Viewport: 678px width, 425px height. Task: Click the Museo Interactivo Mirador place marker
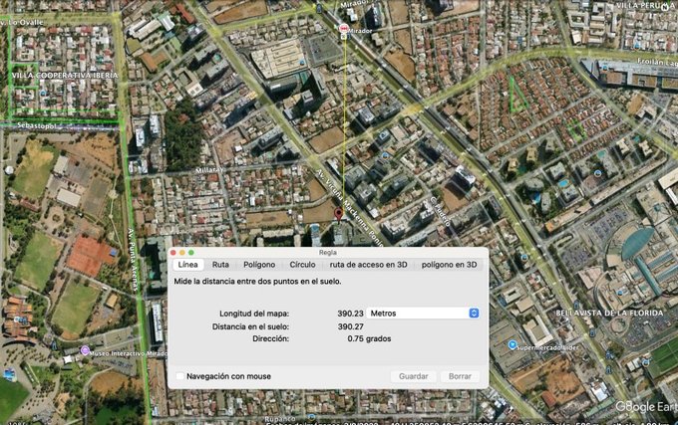85,351
